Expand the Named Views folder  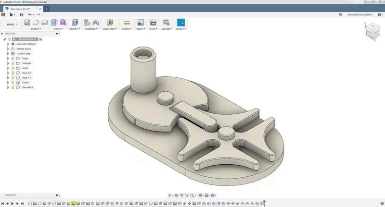click(8, 49)
